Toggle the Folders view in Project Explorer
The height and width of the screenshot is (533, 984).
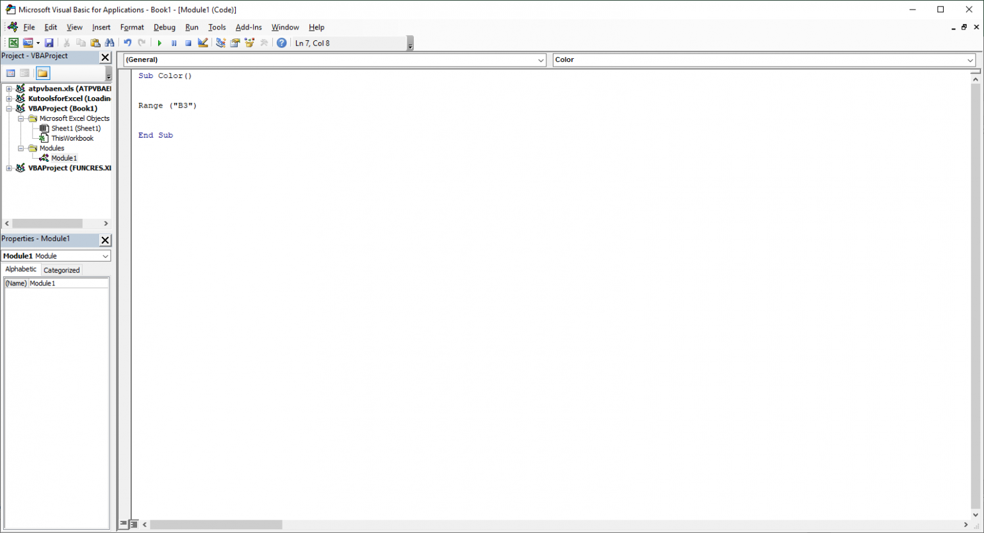[x=42, y=73]
